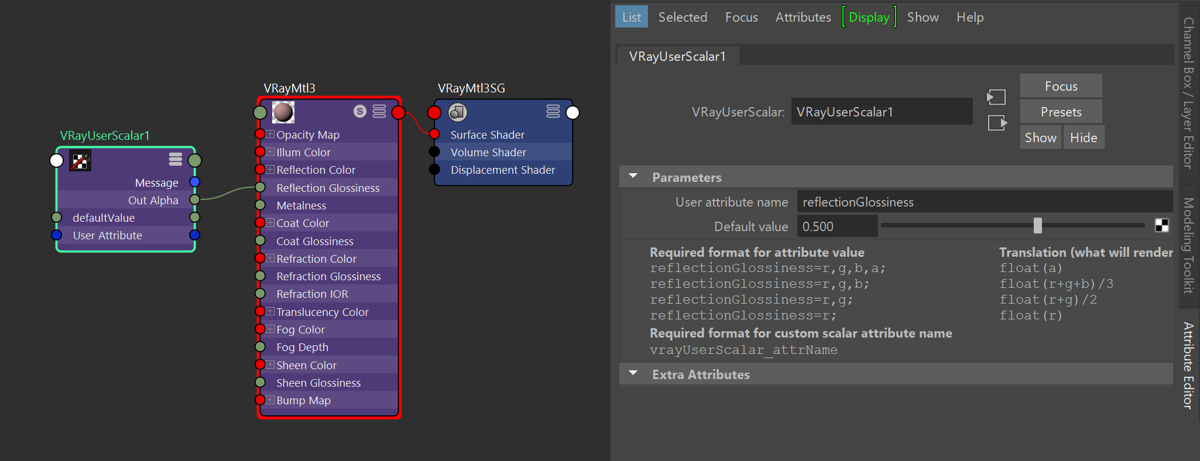Click the Default value slider handle

1038,225
